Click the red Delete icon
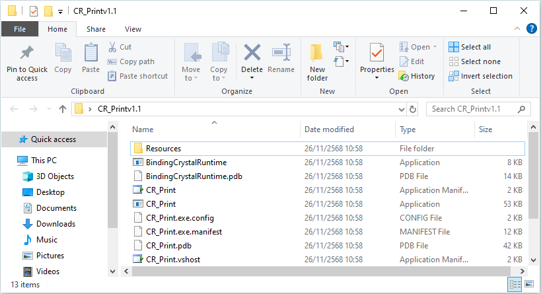The image size is (541, 294). coord(252,53)
